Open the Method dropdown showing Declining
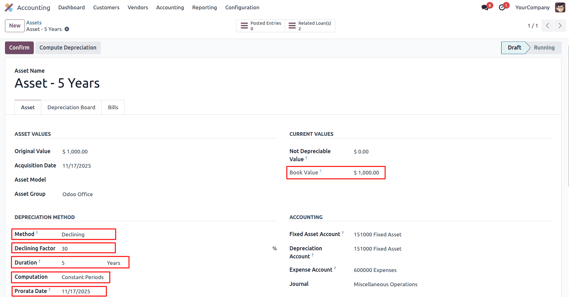 click(x=73, y=235)
